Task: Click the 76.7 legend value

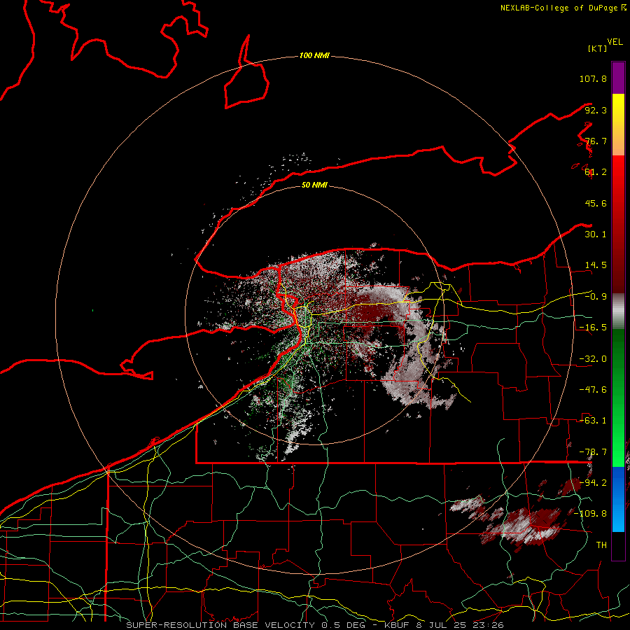Action: pos(596,141)
